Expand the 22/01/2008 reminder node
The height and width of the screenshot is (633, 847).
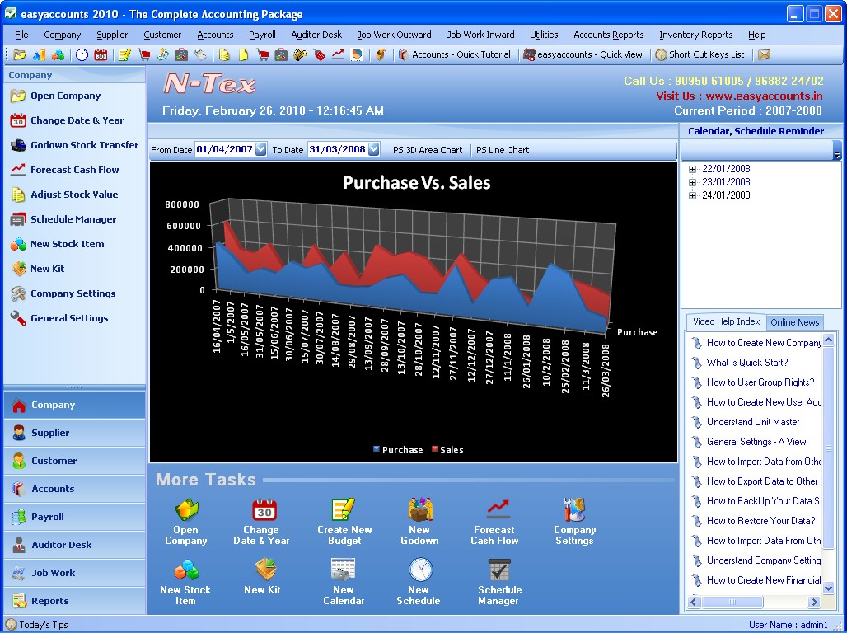click(692, 169)
